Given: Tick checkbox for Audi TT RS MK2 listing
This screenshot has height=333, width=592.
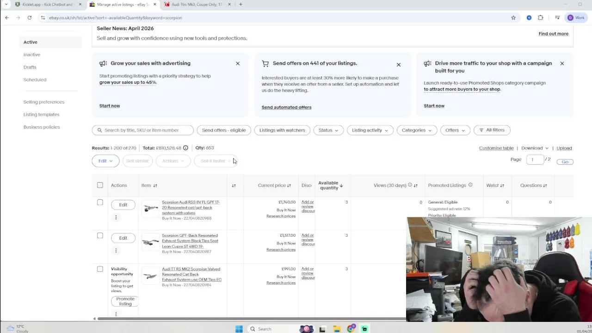Looking at the screenshot, I should pos(100,269).
